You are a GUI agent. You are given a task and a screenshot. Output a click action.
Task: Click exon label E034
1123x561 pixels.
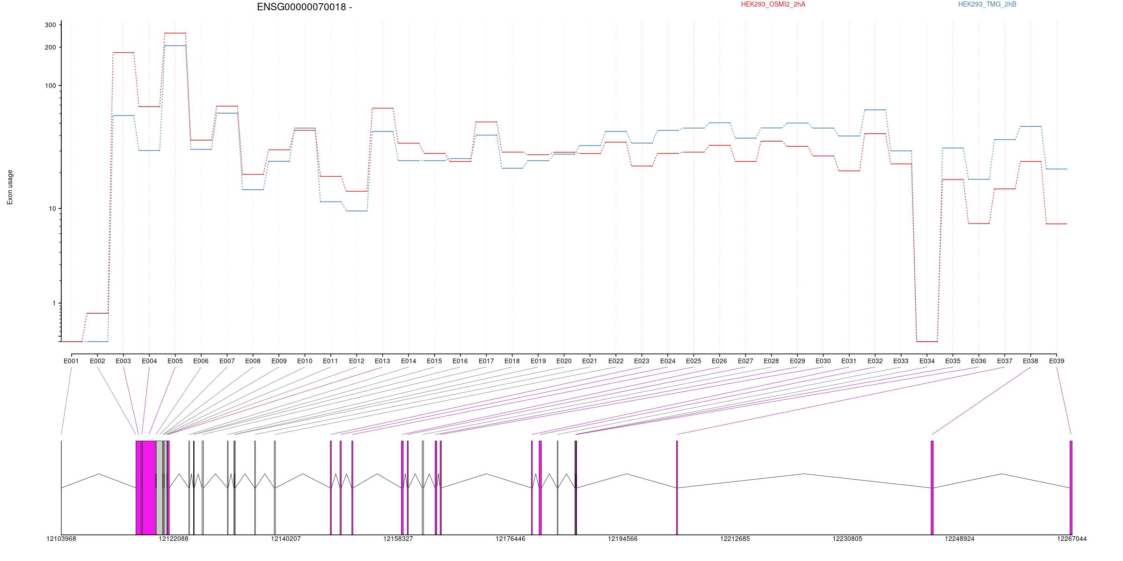927,361
